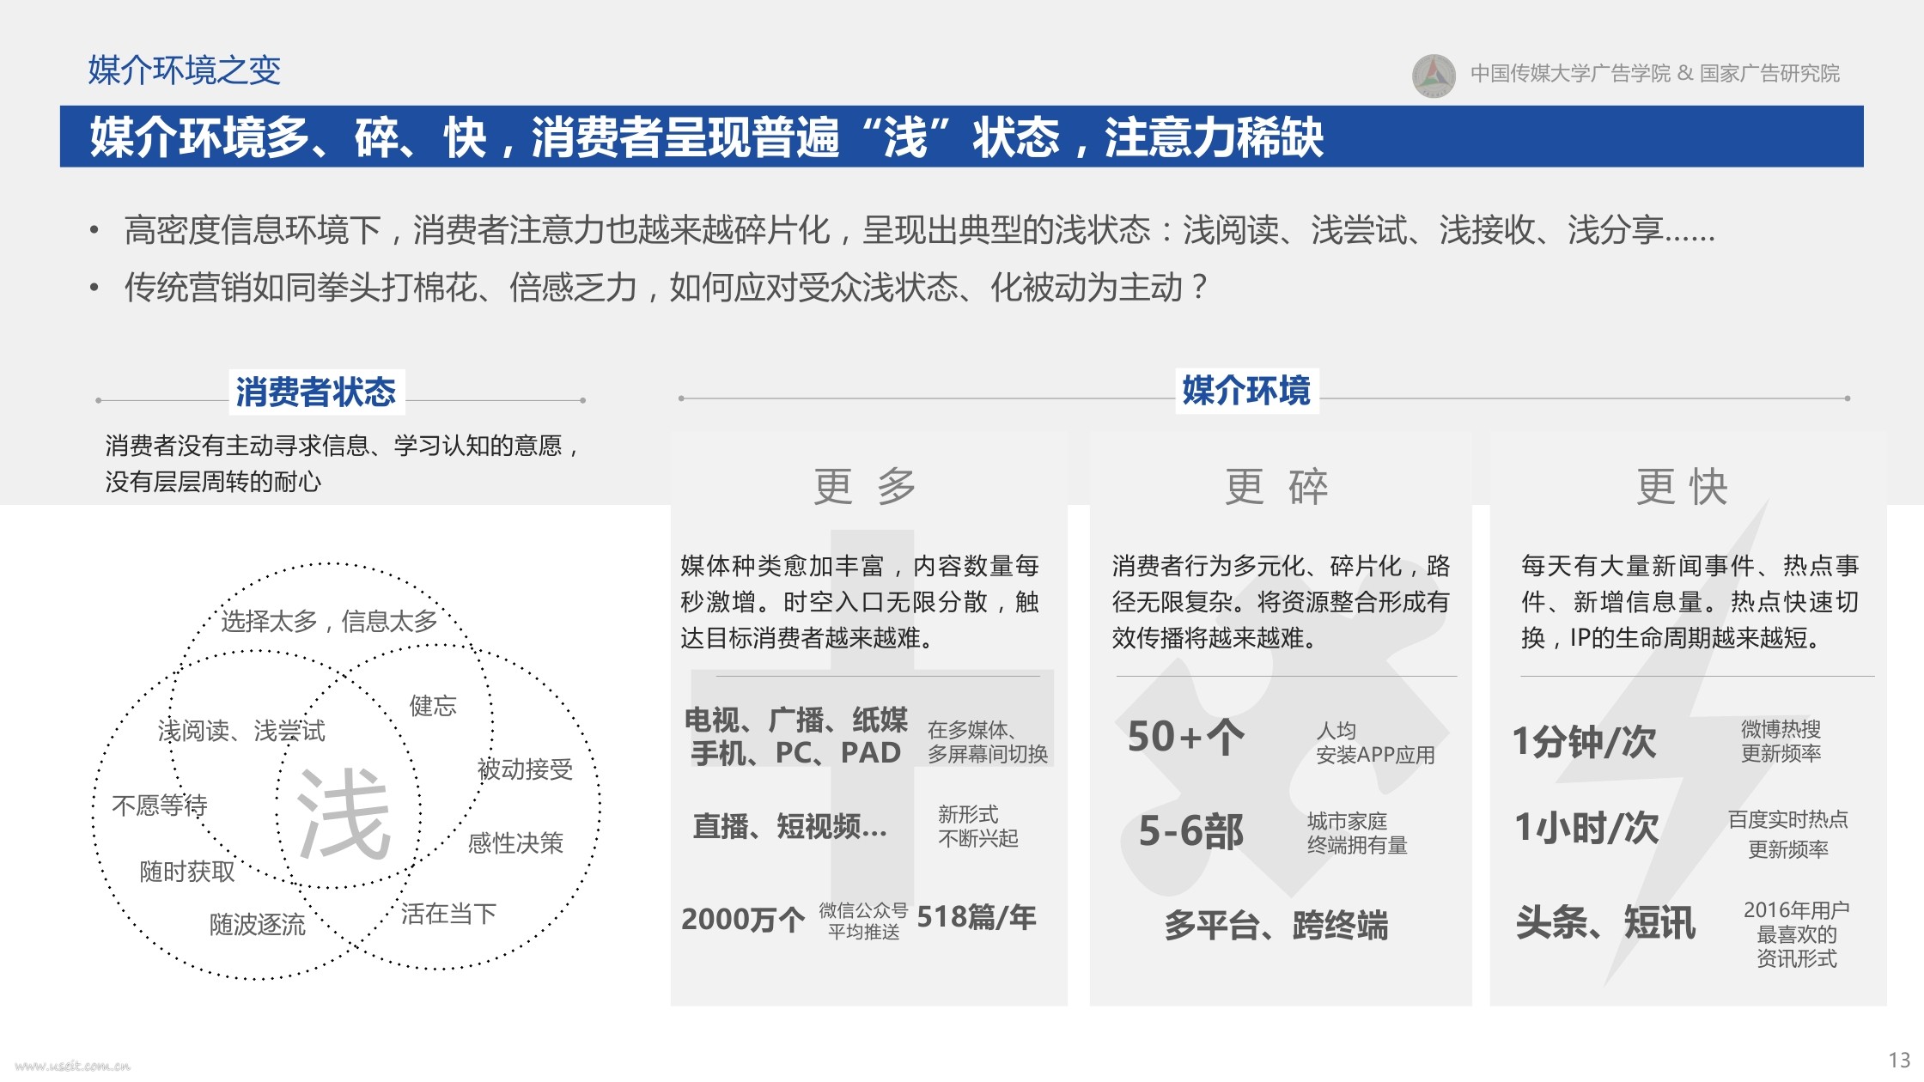Click the page number 13
The height and width of the screenshot is (1082, 1924).
[x=1899, y=1060]
